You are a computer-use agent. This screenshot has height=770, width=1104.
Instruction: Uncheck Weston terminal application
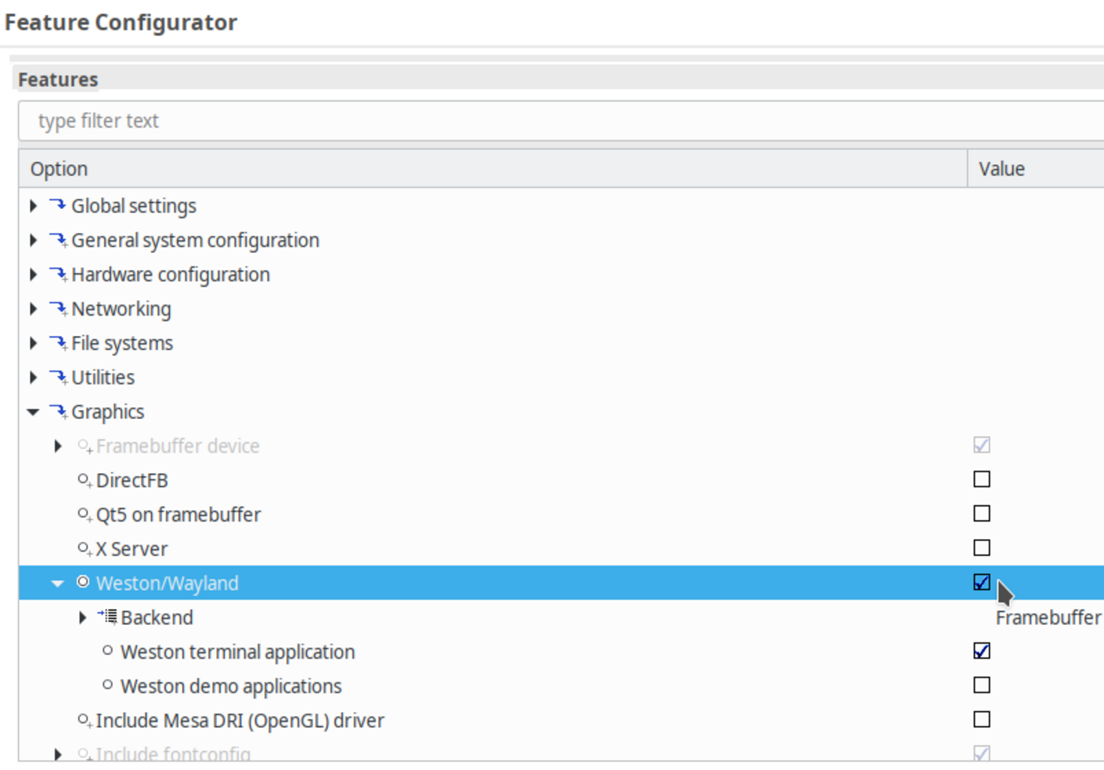981,651
